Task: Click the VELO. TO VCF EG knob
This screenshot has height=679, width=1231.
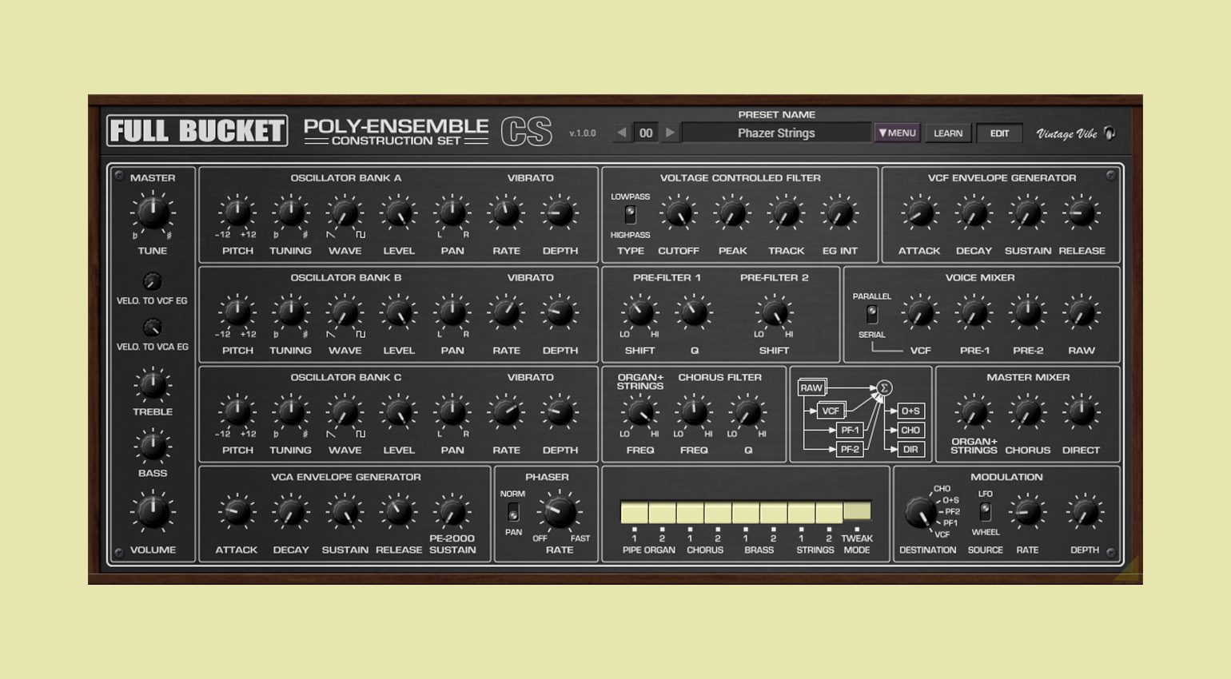Action: 152,281
